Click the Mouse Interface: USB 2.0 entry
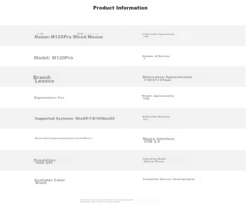Screen dimensions: 246x207 [159, 140]
